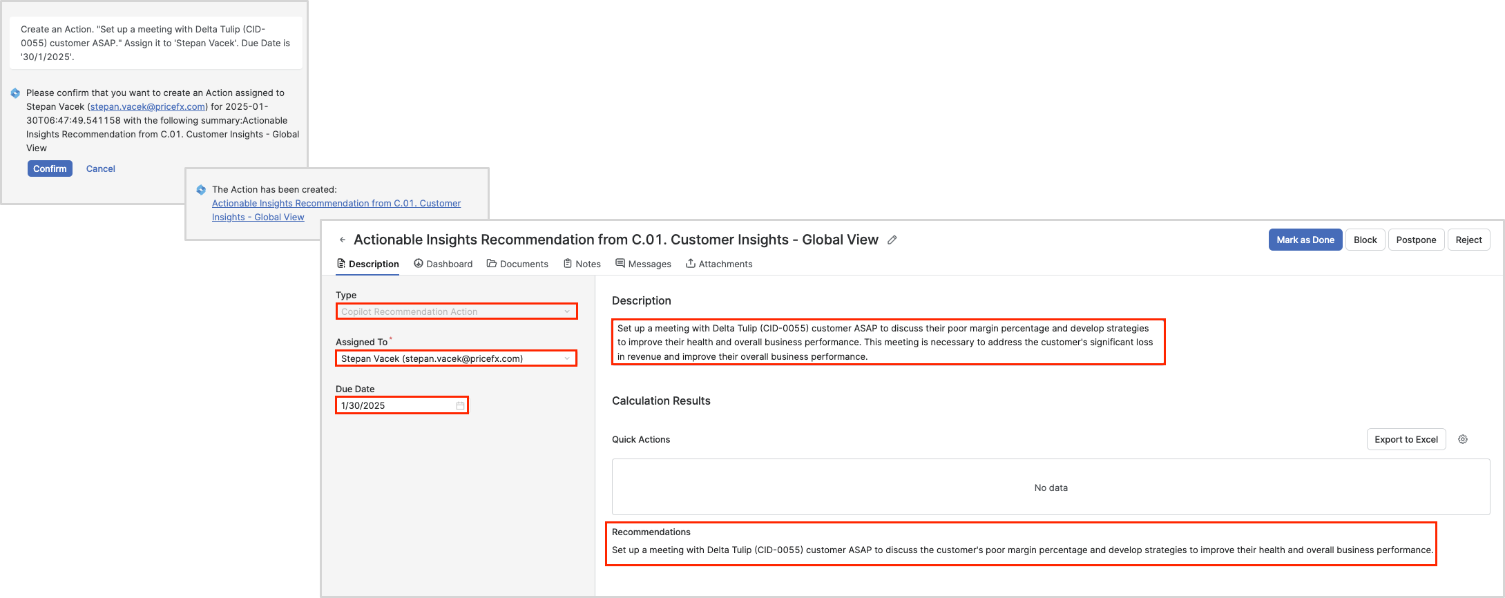
Task: Open the calendar icon in Due Date
Action: click(x=460, y=405)
